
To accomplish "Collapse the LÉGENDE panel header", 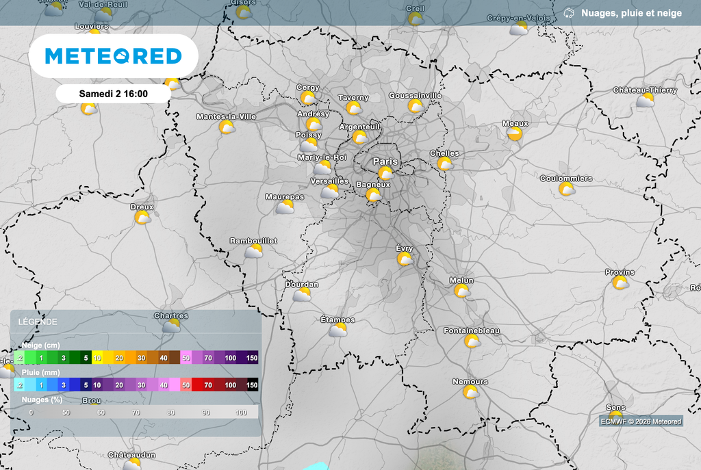I will tap(136, 322).
